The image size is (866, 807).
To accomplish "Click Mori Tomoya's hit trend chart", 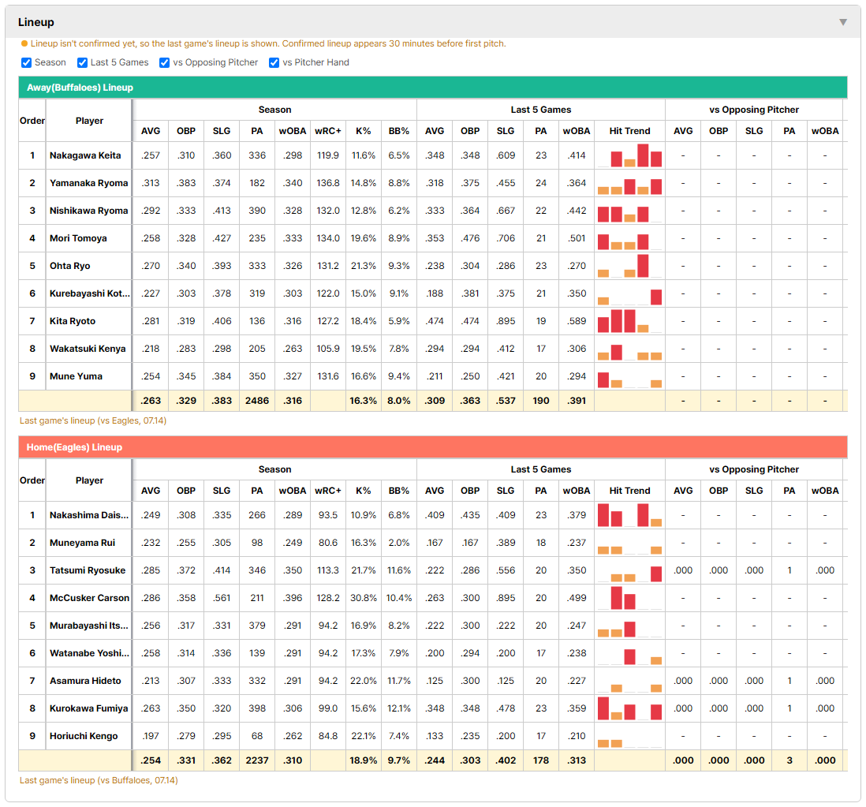I will pyautogui.click(x=629, y=238).
